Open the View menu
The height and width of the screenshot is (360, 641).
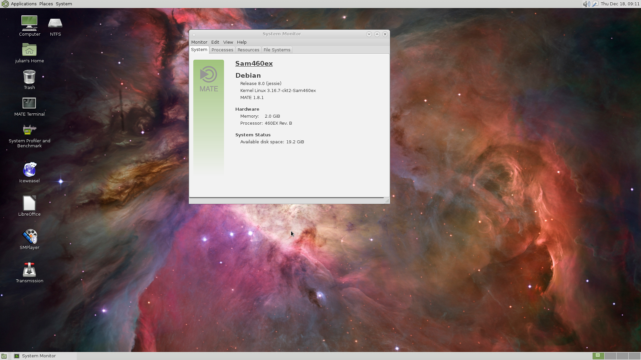click(228, 42)
